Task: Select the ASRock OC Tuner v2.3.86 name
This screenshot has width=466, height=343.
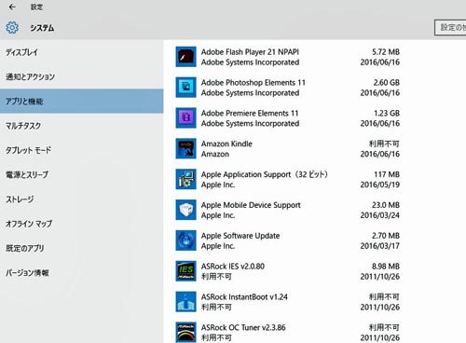Action: [243, 327]
